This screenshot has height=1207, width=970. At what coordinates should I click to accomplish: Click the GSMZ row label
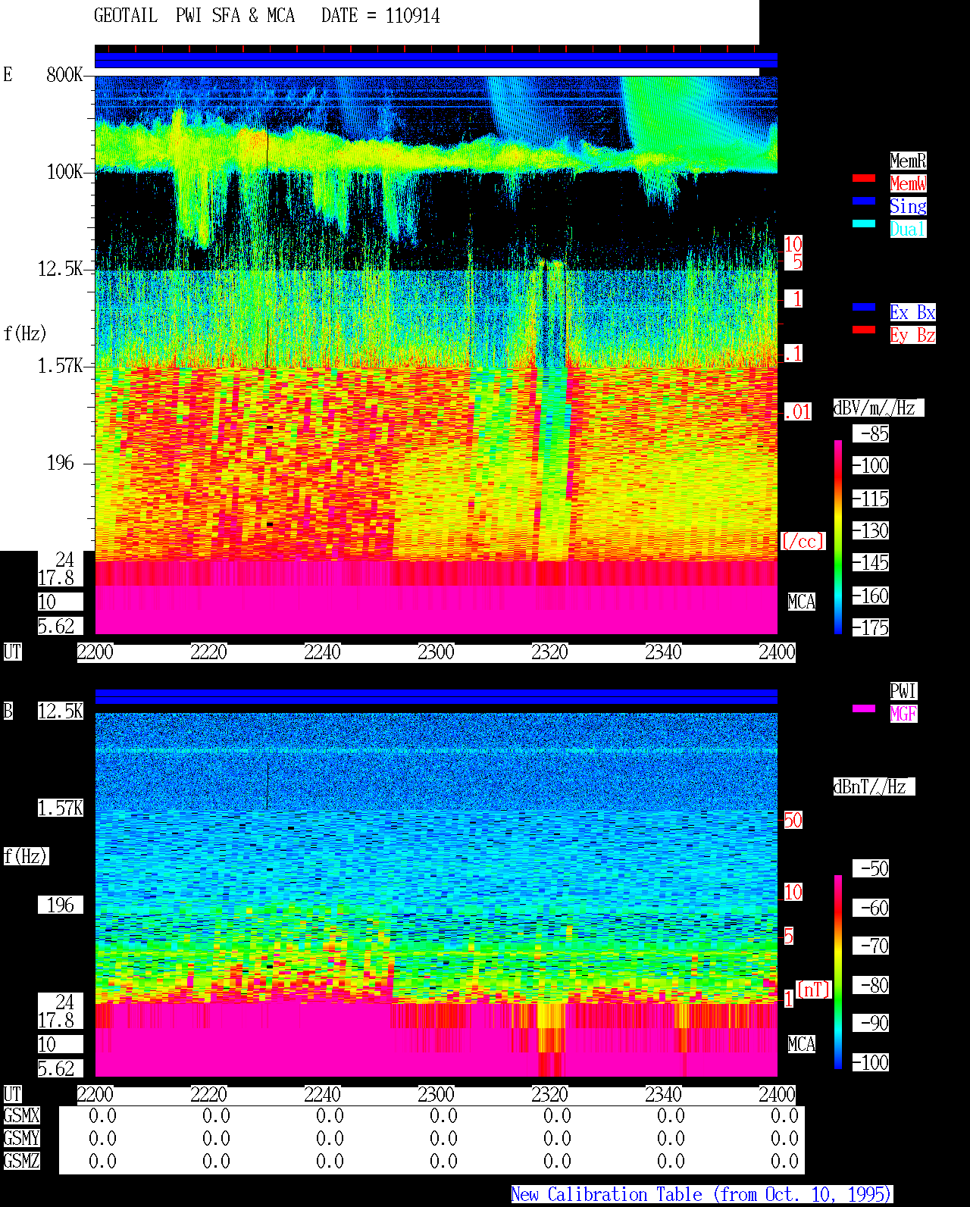[x=21, y=1161]
